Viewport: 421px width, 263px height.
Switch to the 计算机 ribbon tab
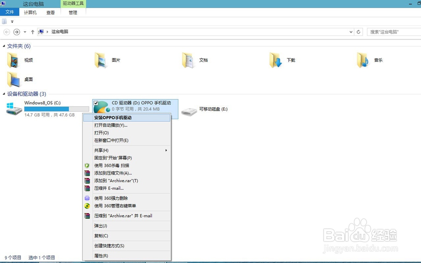[30, 12]
